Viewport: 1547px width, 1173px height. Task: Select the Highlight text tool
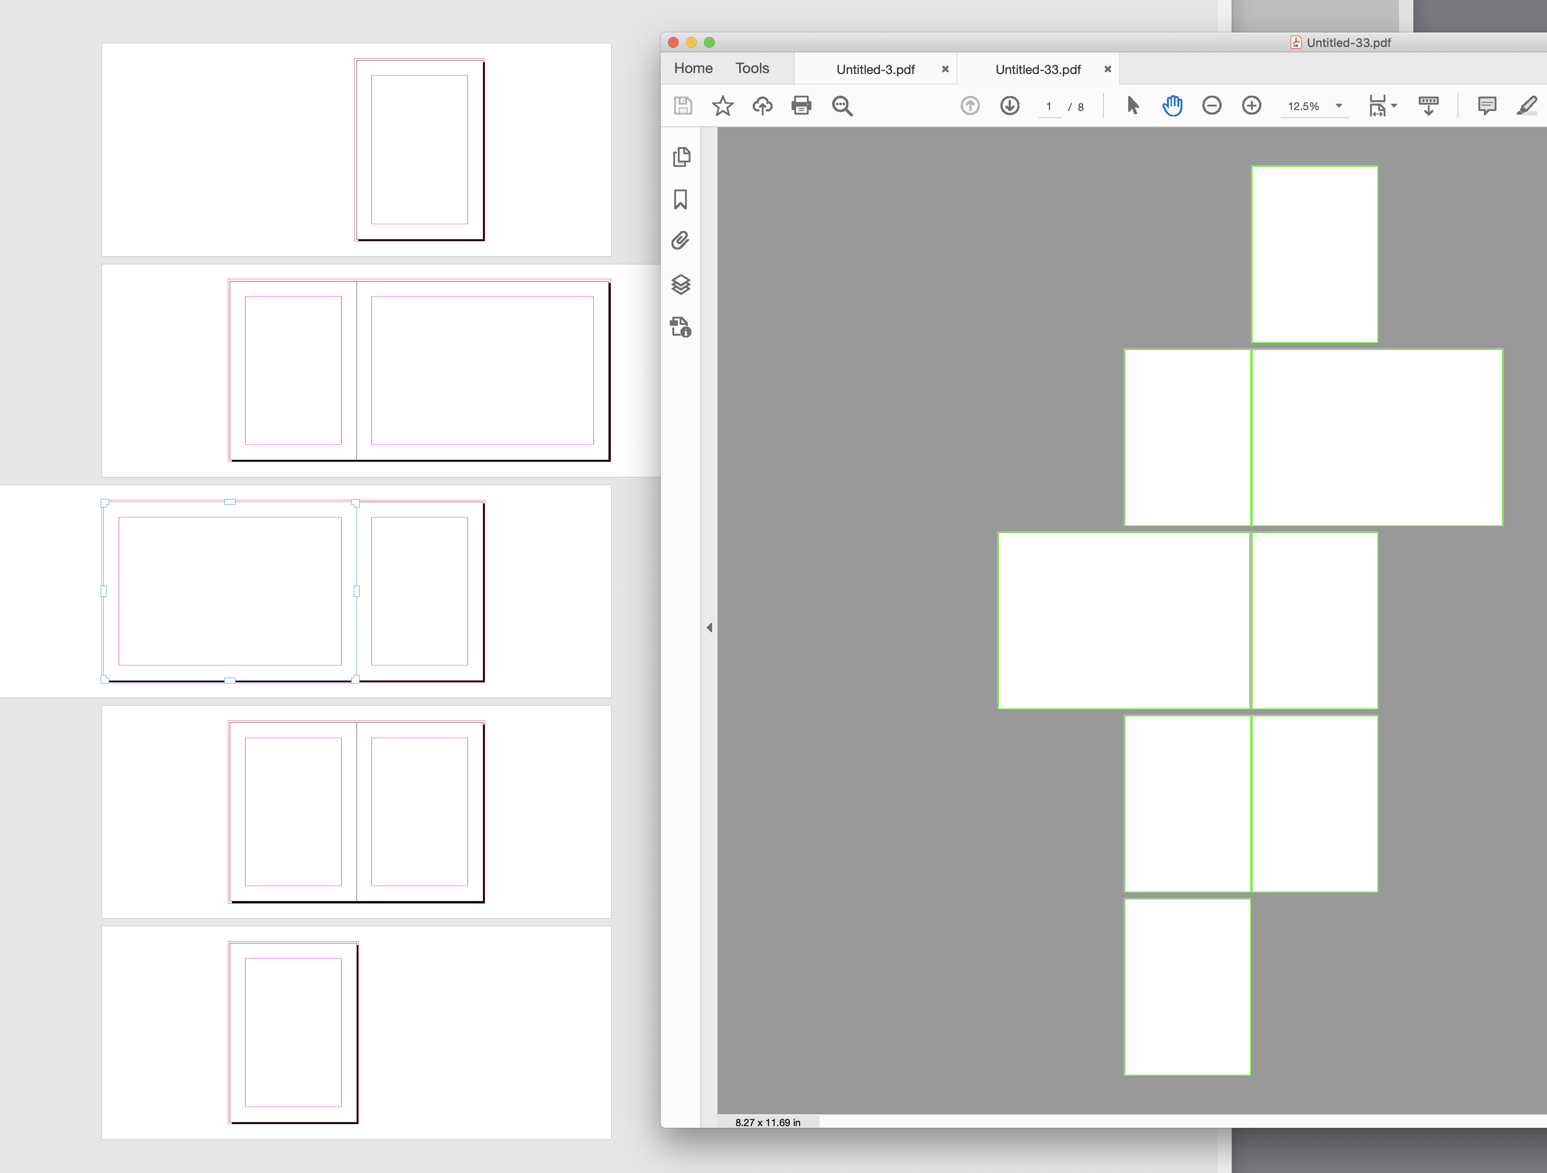tap(1528, 106)
